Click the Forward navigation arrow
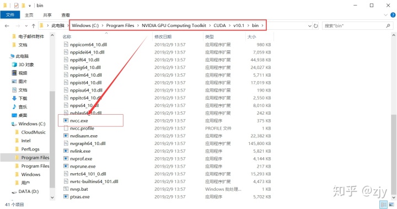Screen dimensions: 397x209 tap(18, 26)
